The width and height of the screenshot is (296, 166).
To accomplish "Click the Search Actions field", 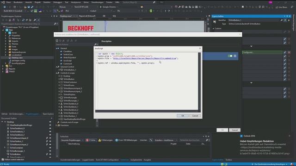I will (75, 44).
